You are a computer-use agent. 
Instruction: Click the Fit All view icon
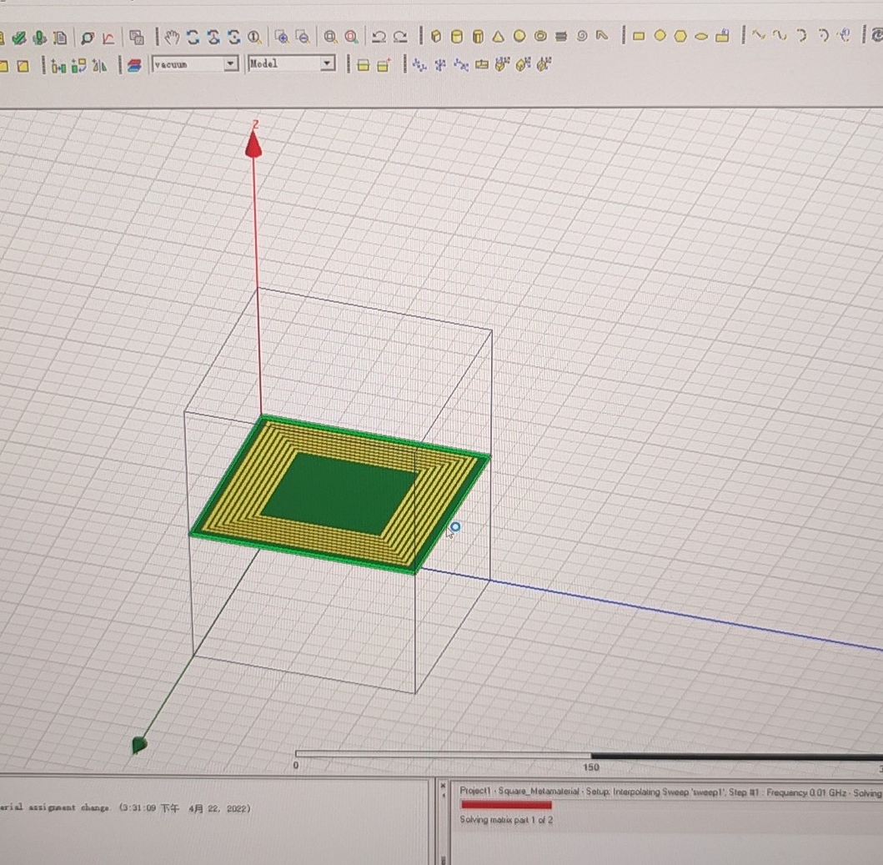pos(330,38)
